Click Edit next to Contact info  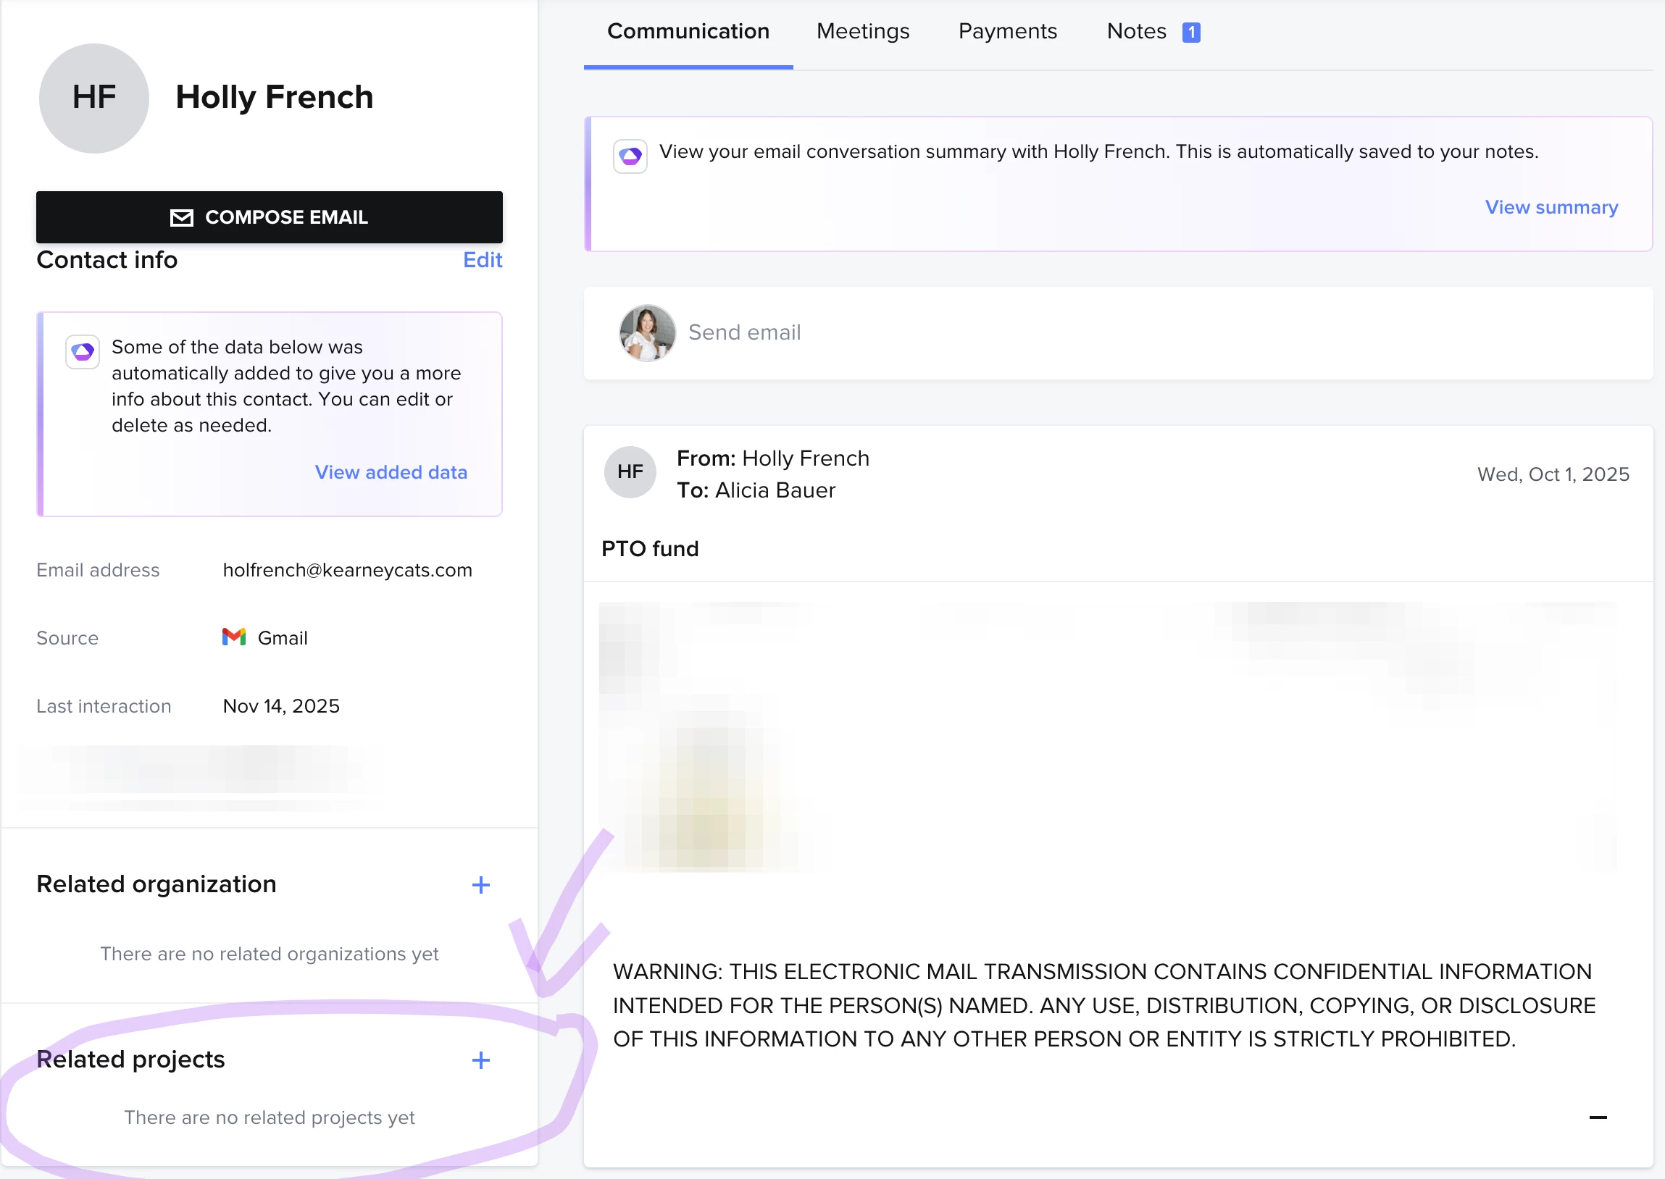pos(482,260)
